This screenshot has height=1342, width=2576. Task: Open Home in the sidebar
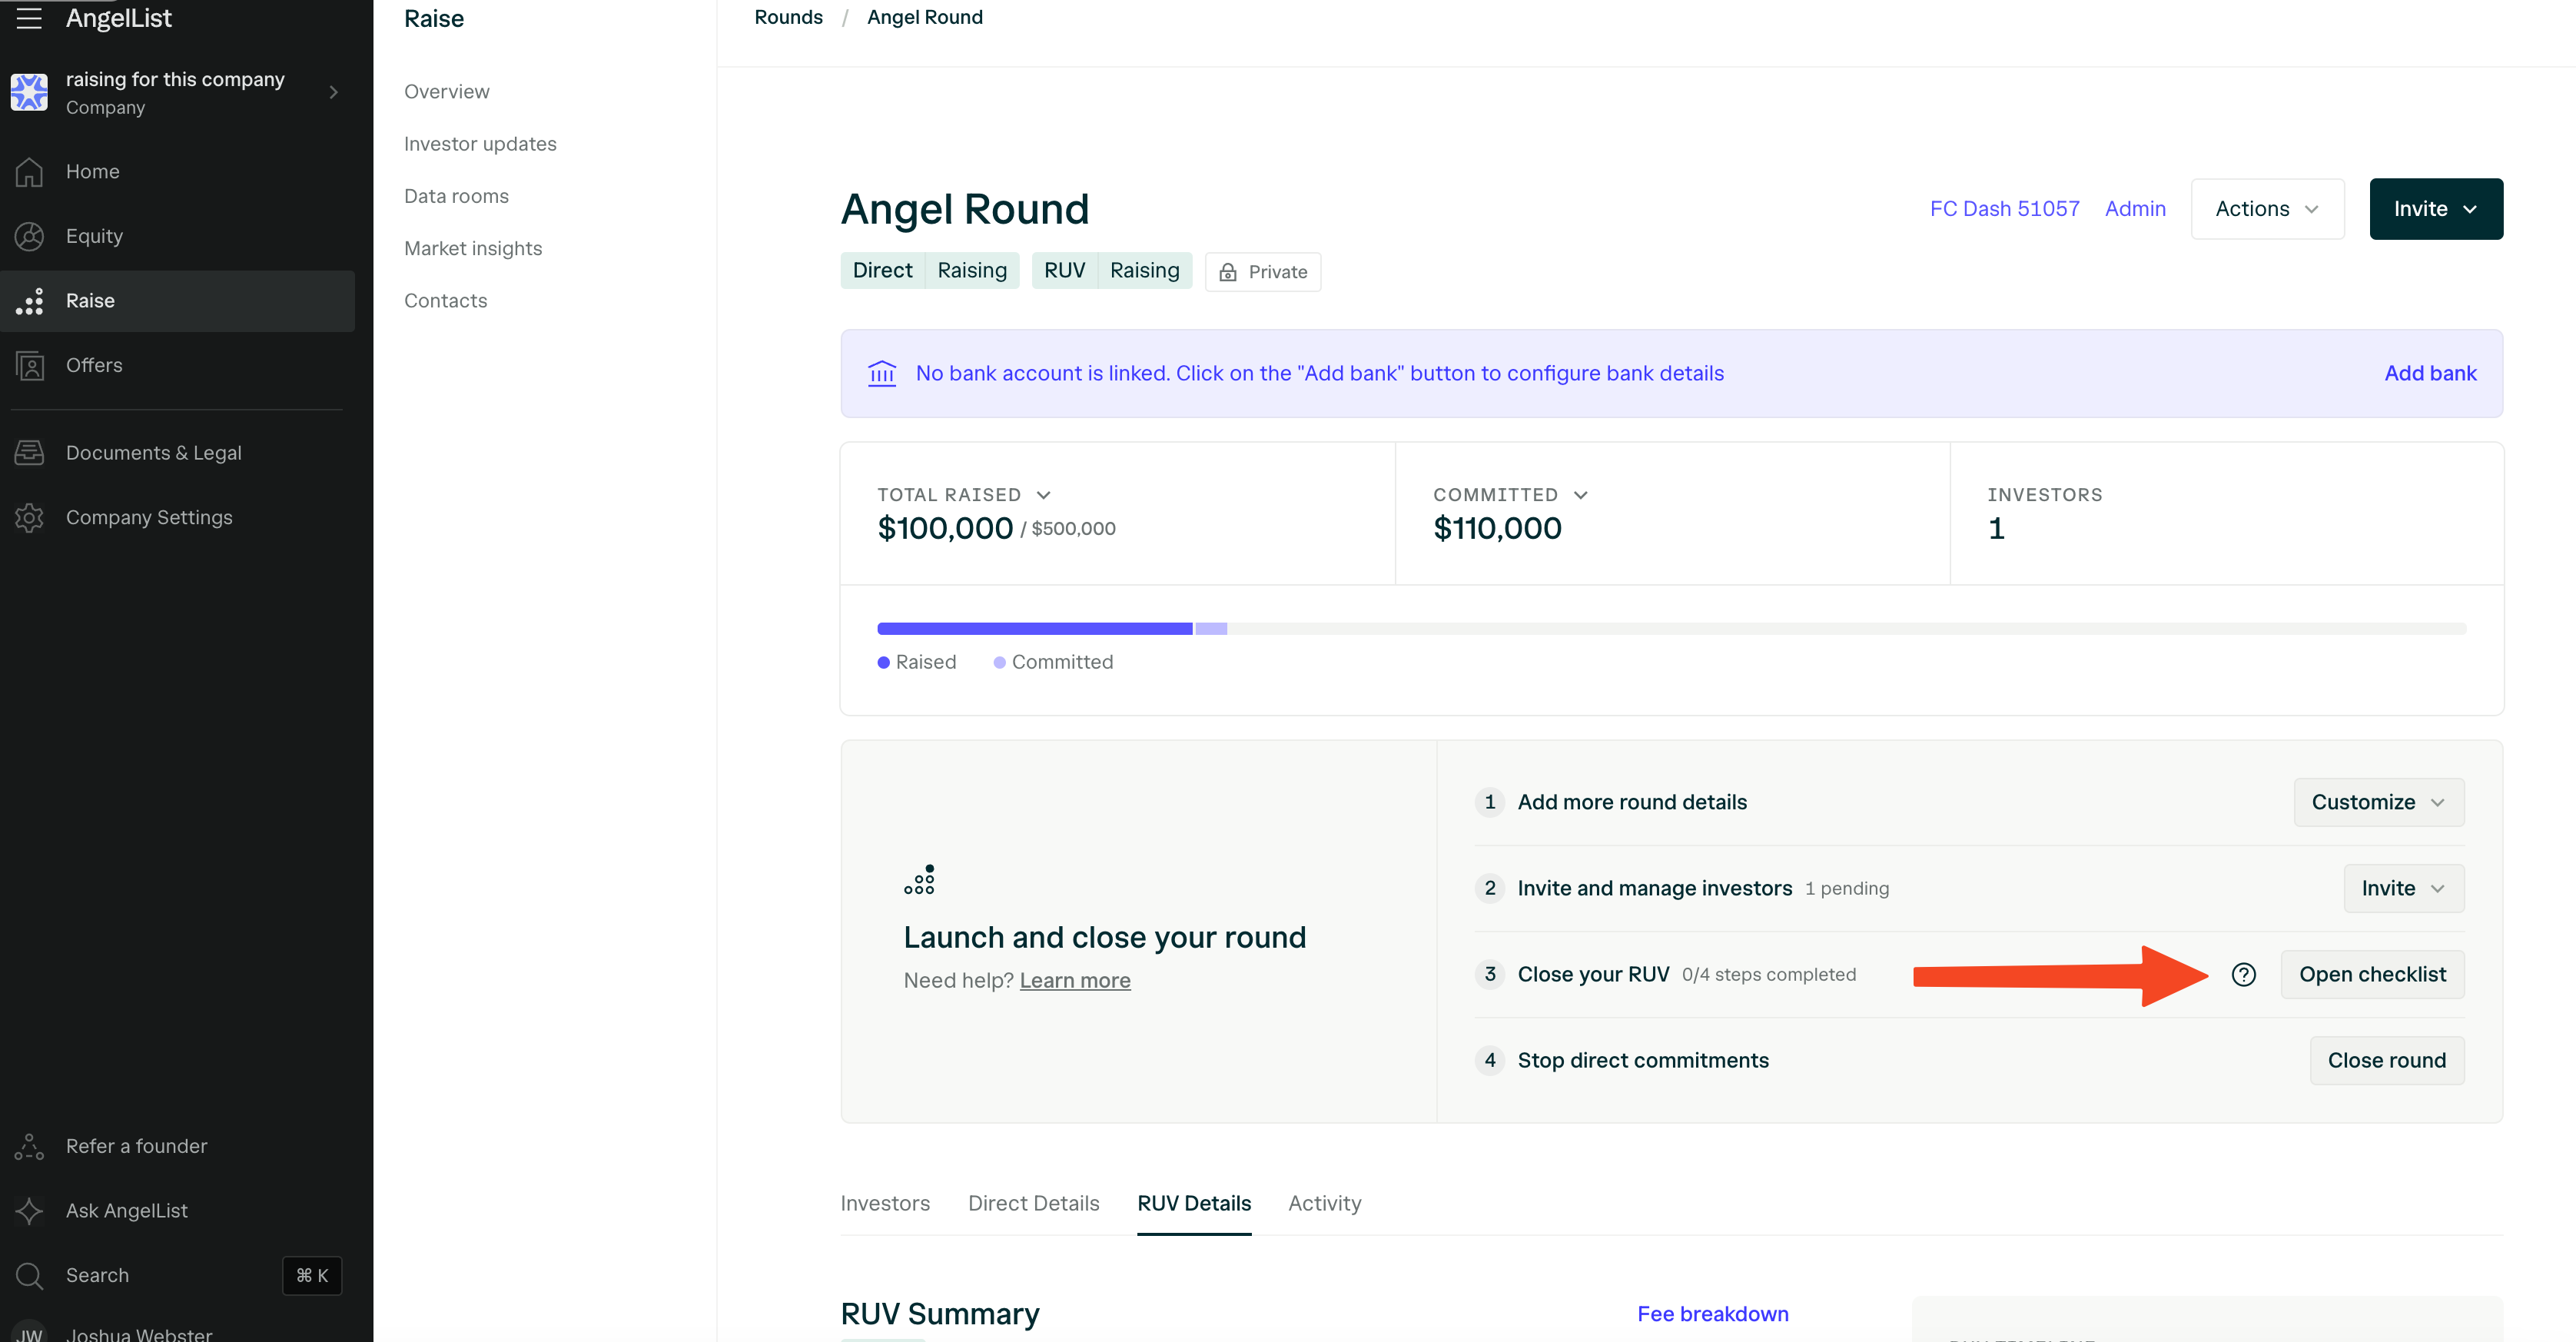pyautogui.click(x=178, y=172)
